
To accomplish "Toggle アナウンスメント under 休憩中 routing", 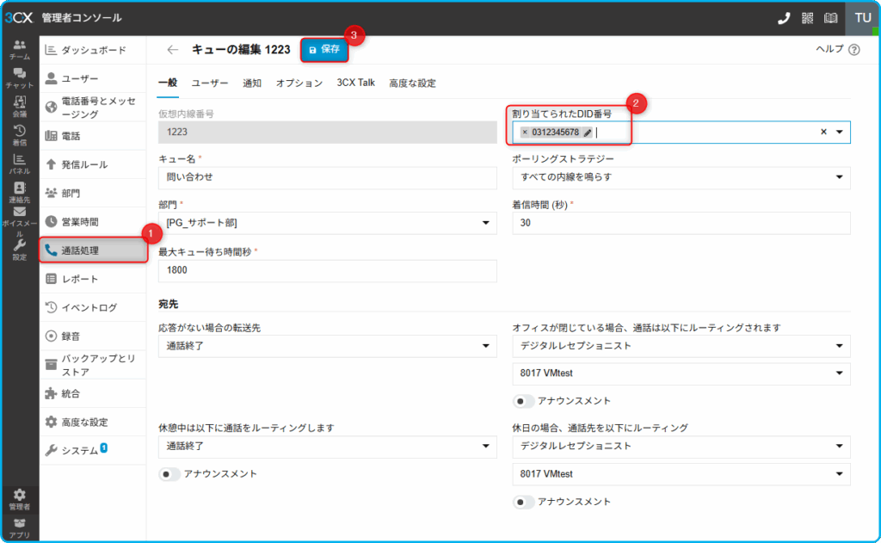I will pyautogui.click(x=170, y=474).
